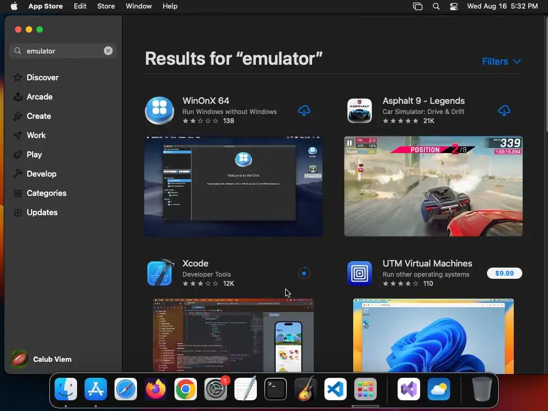Viewport: 548px width, 411px height.
Task: Buy UTM Virtual Machines for $9.99
Action: [x=504, y=273]
